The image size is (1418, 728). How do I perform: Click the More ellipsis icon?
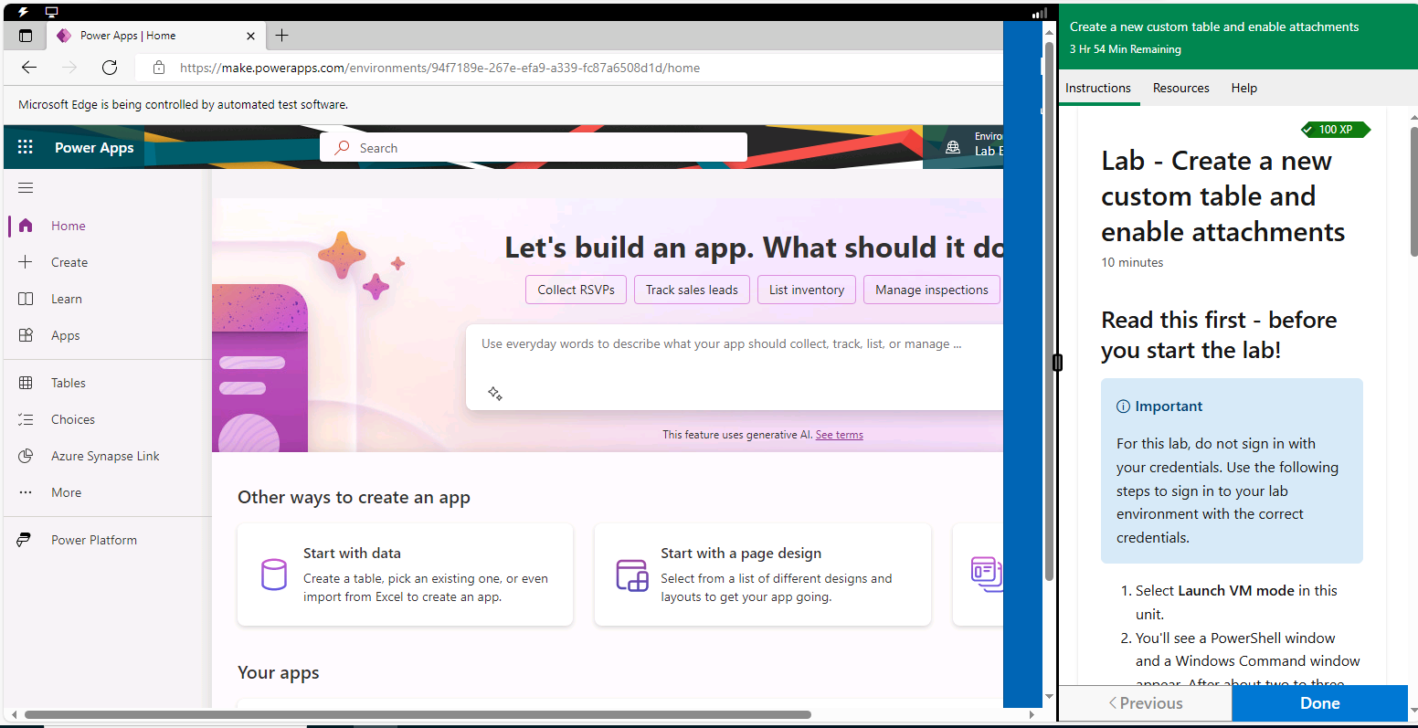(26, 492)
